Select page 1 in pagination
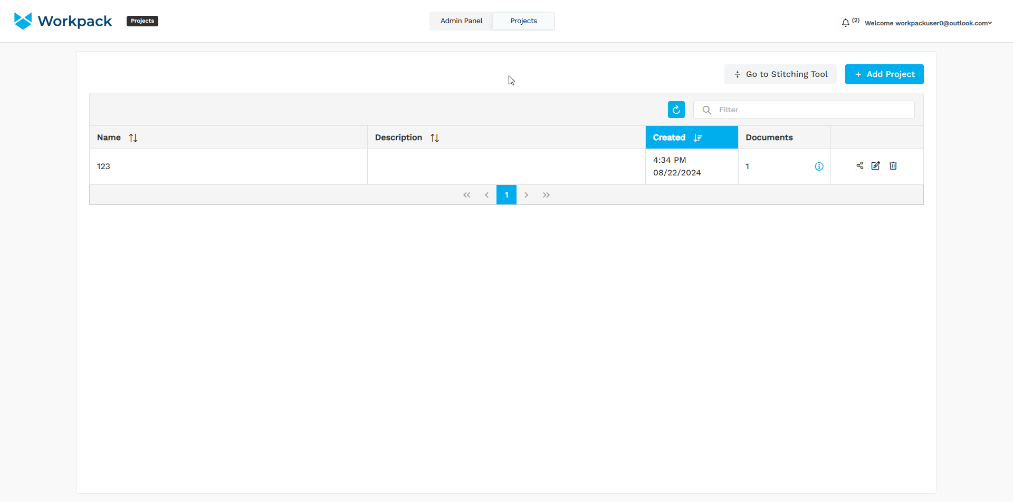Viewport: 1013px width, 502px height. (506, 195)
